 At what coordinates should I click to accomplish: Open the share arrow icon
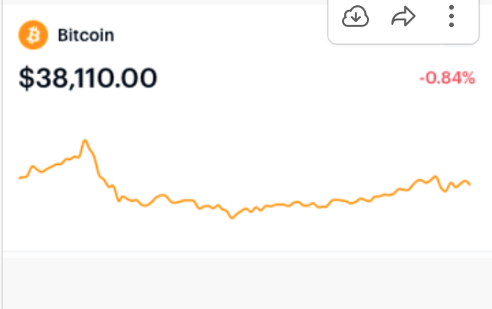(403, 16)
